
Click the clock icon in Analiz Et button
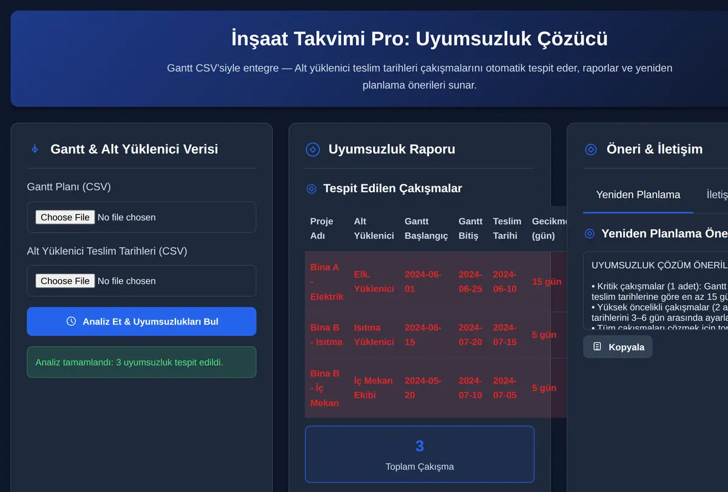[71, 322]
